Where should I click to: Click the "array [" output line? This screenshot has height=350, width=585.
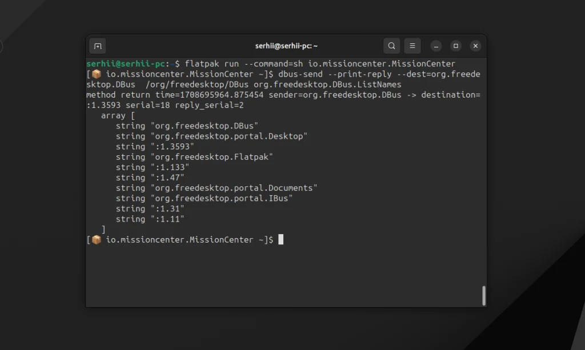(x=118, y=115)
